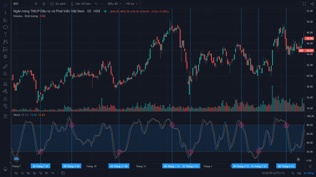Select the ruler measure tool
Viewport: 316px width, 177px height.
tap(6, 66)
